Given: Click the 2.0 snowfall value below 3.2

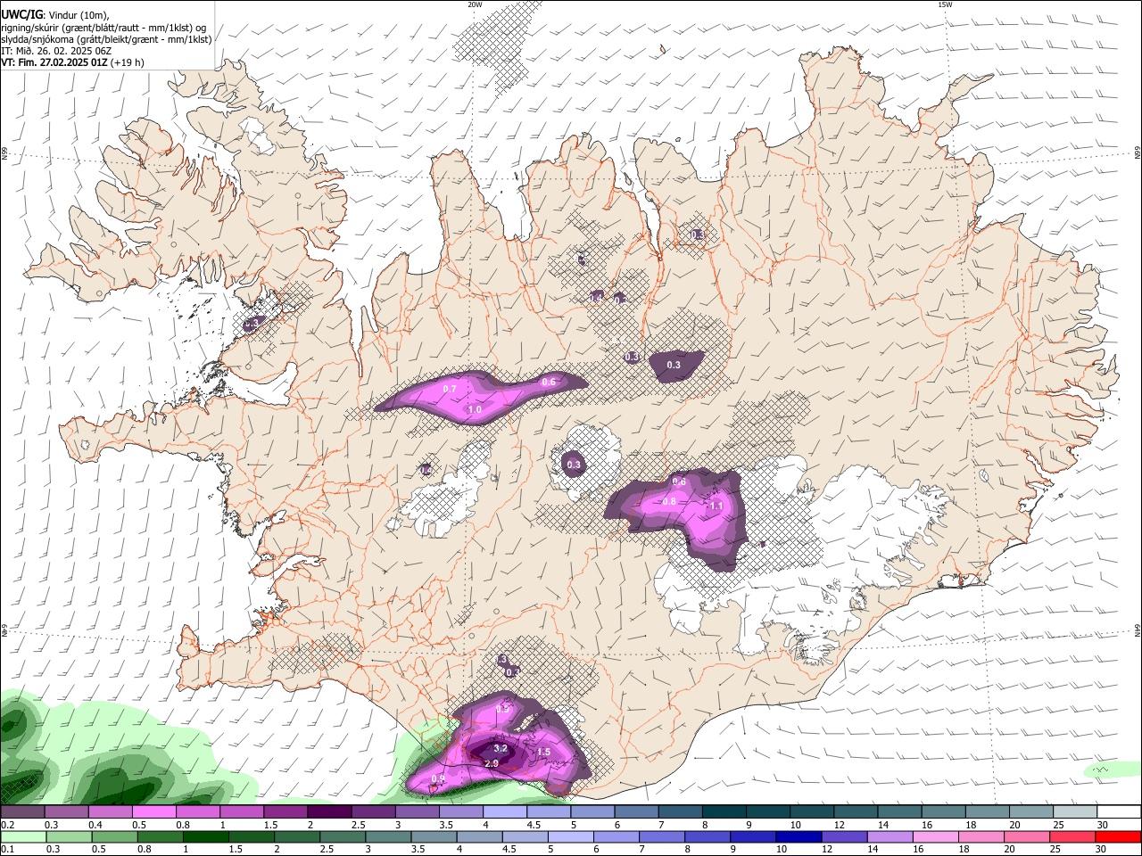Looking at the screenshot, I should (491, 764).
